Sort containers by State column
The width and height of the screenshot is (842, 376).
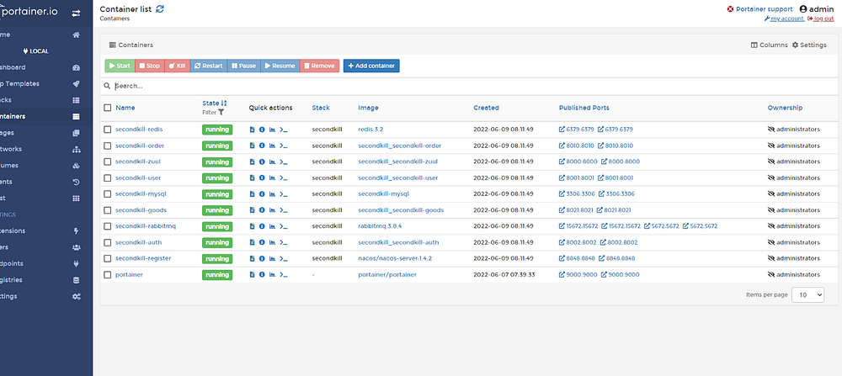point(214,103)
